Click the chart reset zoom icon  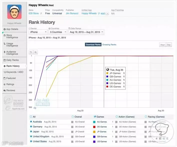31,52
